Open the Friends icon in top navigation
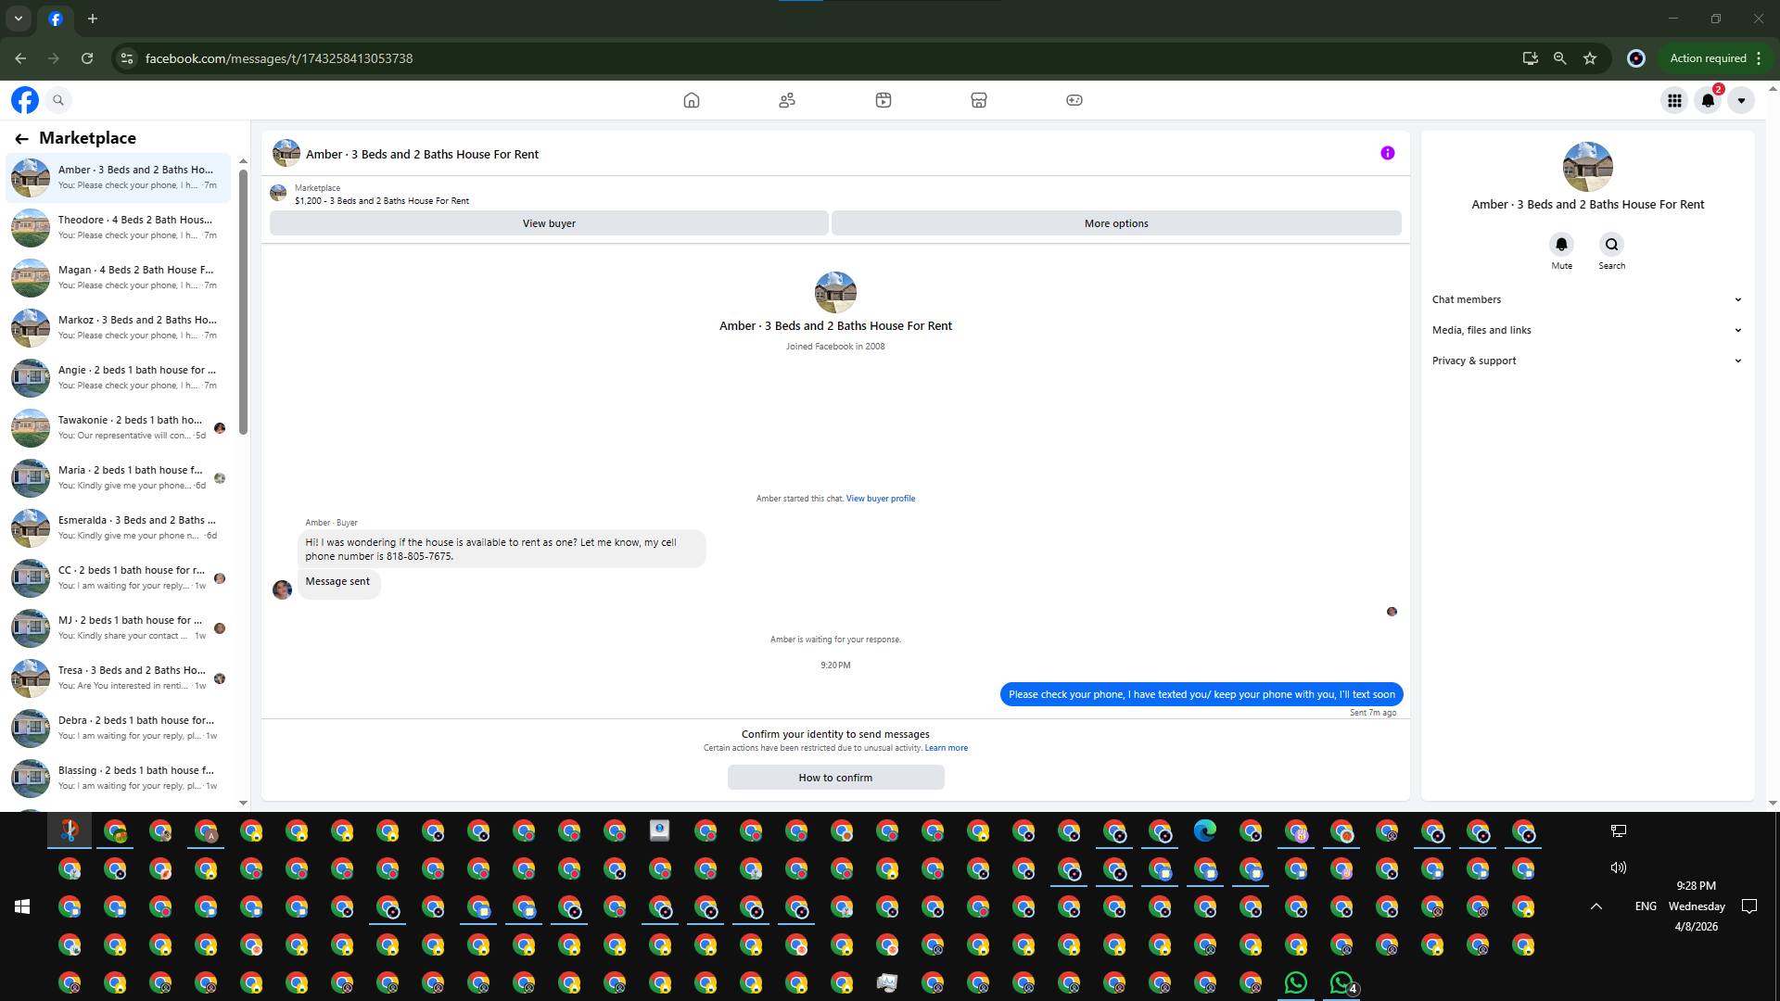The width and height of the screenshot is (1780, 1001). [787, 100]
